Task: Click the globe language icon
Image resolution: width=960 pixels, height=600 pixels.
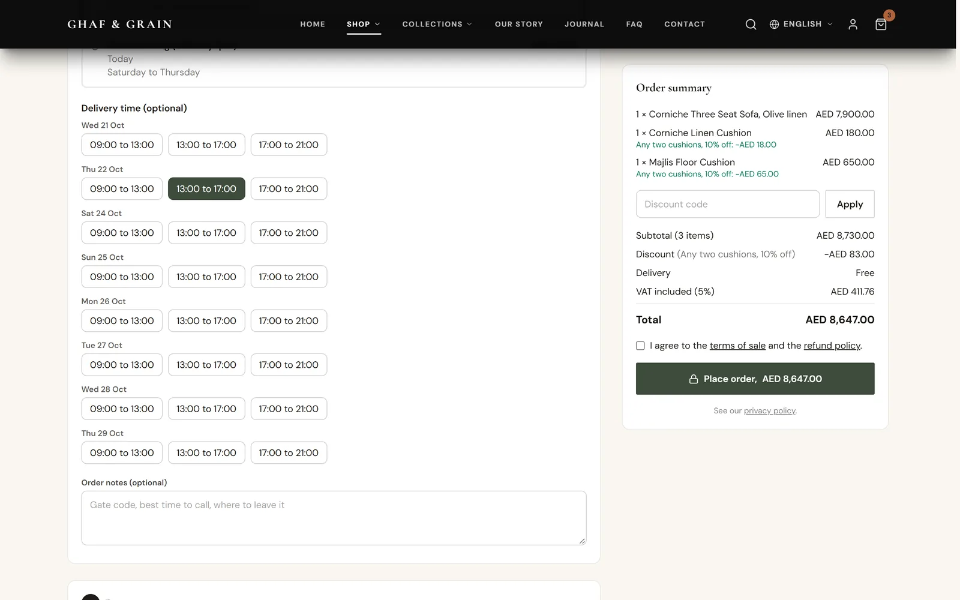Action: 774,24
